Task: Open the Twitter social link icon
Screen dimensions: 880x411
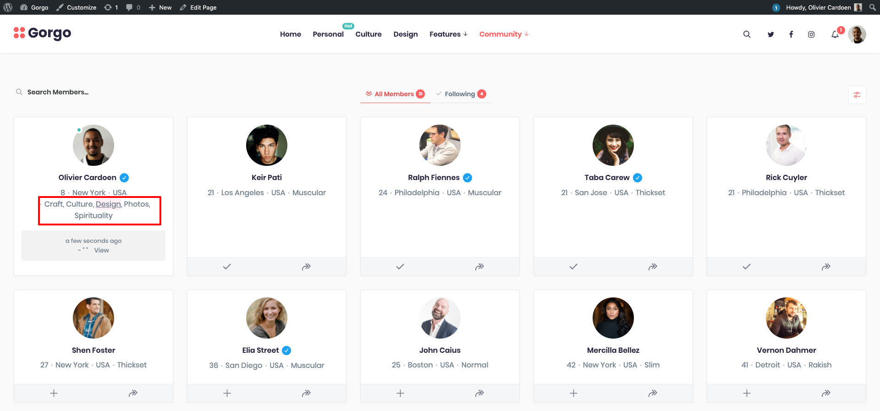Action: [770, 34]
